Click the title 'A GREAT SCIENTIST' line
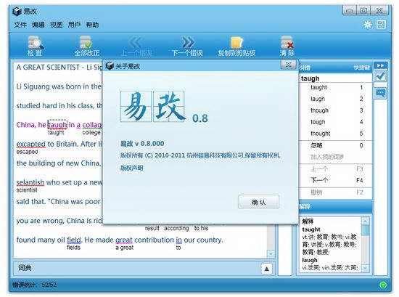 point(59,68)
